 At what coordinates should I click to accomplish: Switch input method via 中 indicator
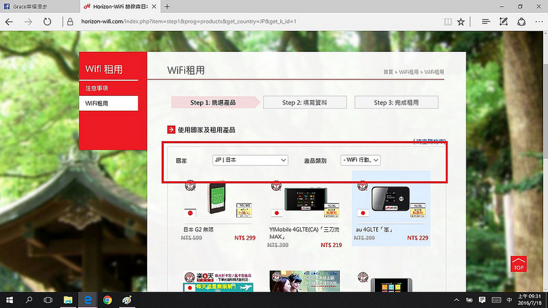click(x=509, y=300)
